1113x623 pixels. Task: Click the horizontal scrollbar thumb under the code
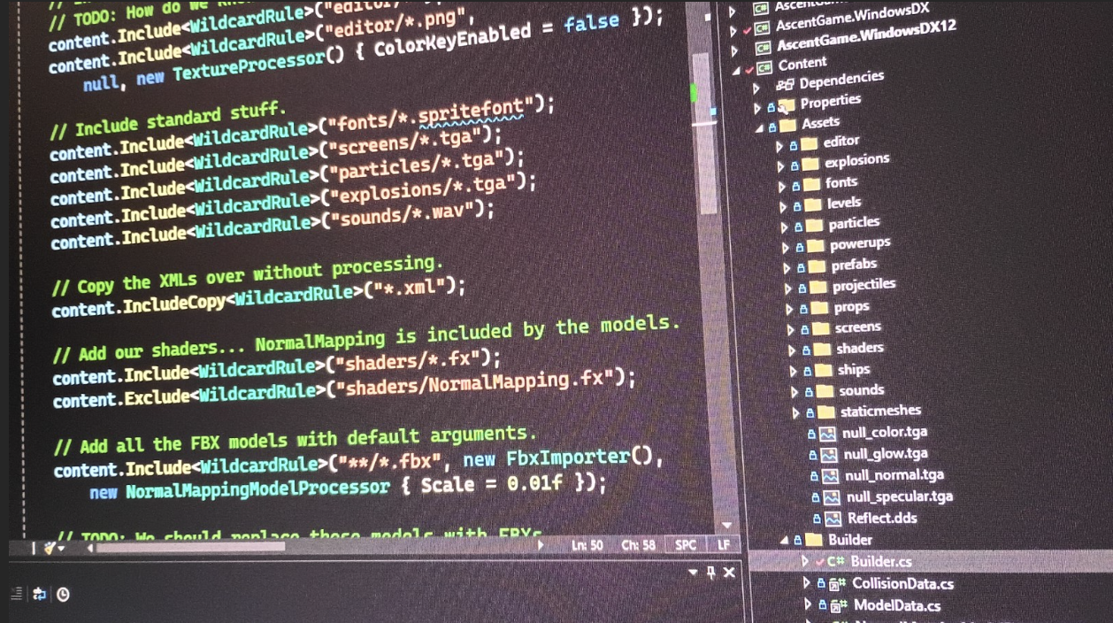point(191,548)
